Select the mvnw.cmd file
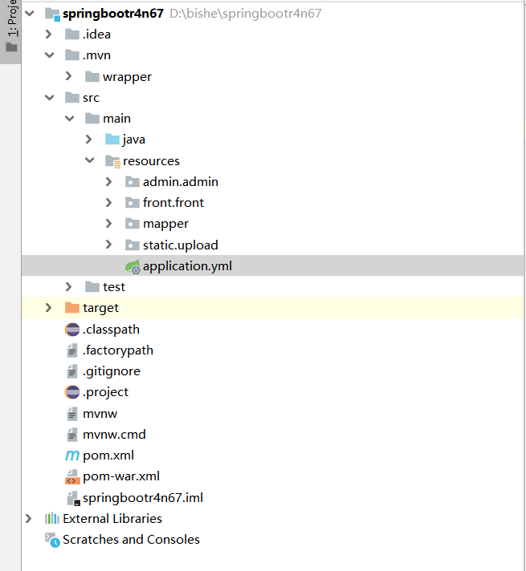Image resolution: width=526 pixels, height=571 pixels. point(114,435)
